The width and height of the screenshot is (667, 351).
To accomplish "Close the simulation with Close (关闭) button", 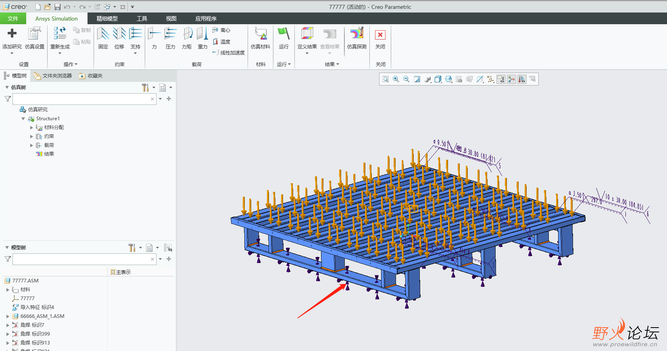I will coord(380,38).
